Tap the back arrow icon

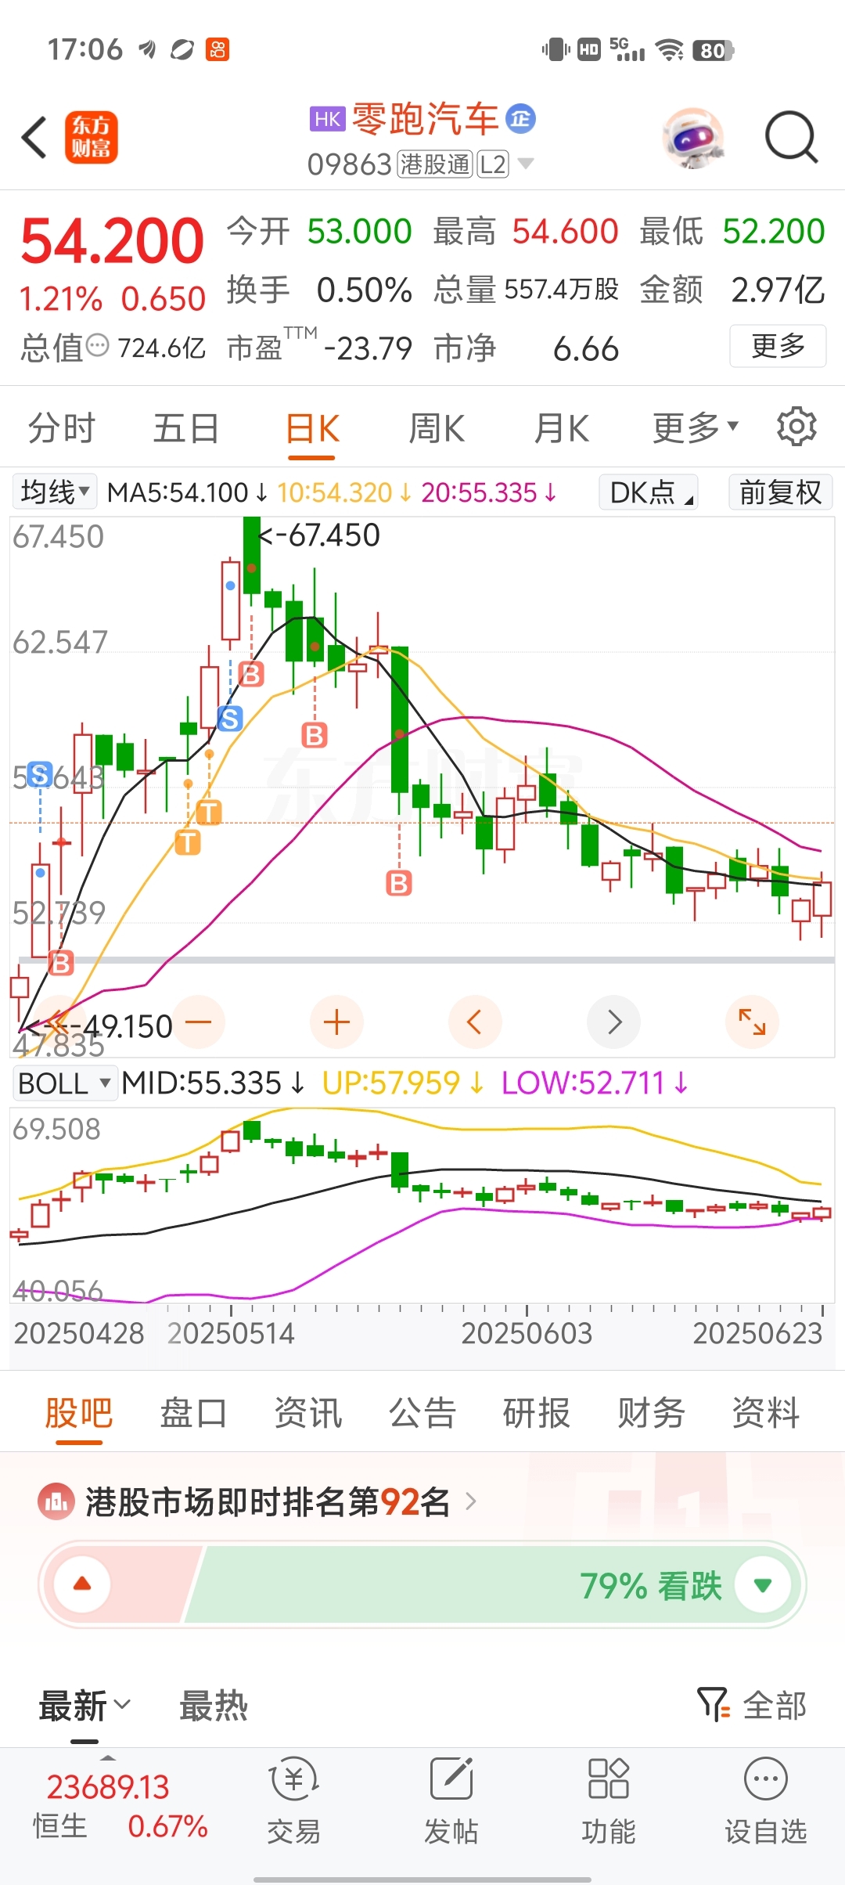pos(34,138)
